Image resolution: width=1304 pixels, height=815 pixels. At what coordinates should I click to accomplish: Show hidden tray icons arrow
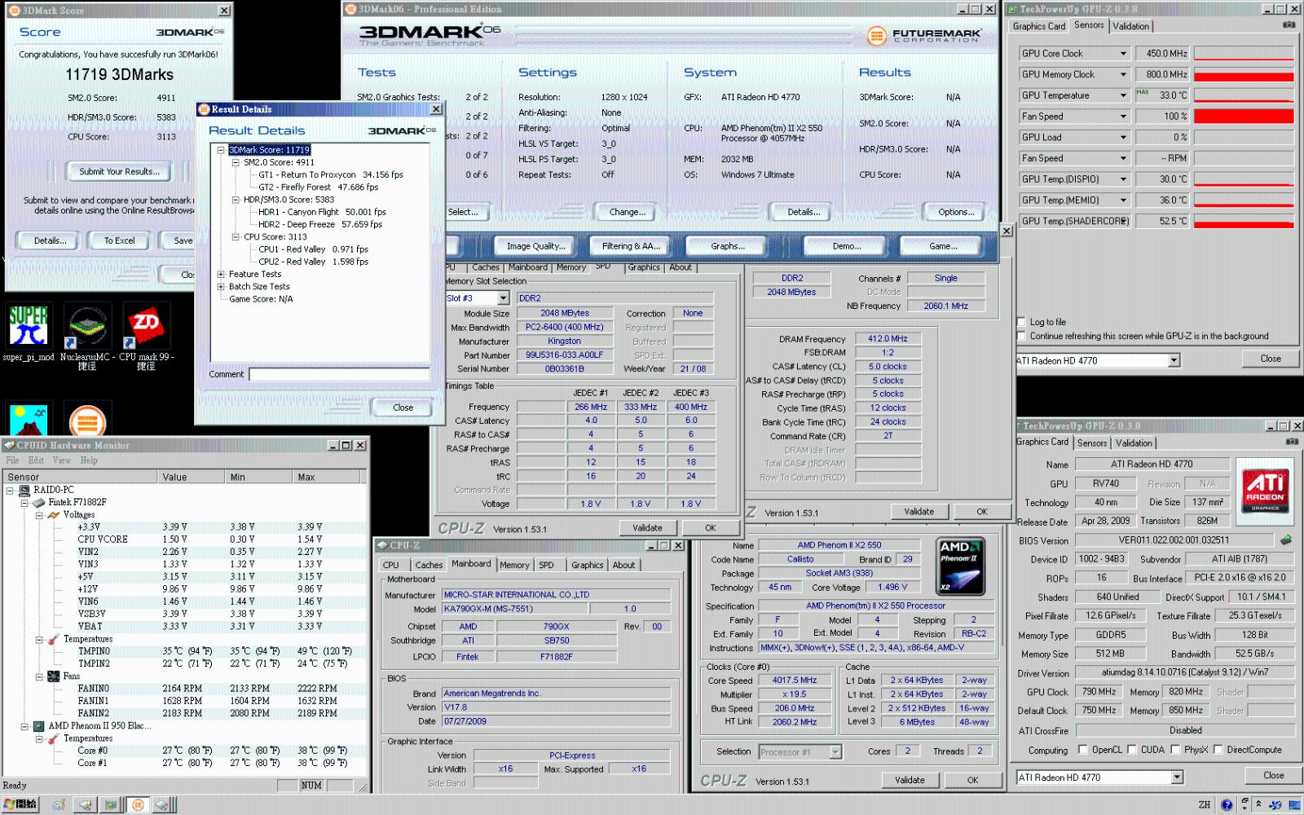pyautogui.click(x=1258, y=804)
